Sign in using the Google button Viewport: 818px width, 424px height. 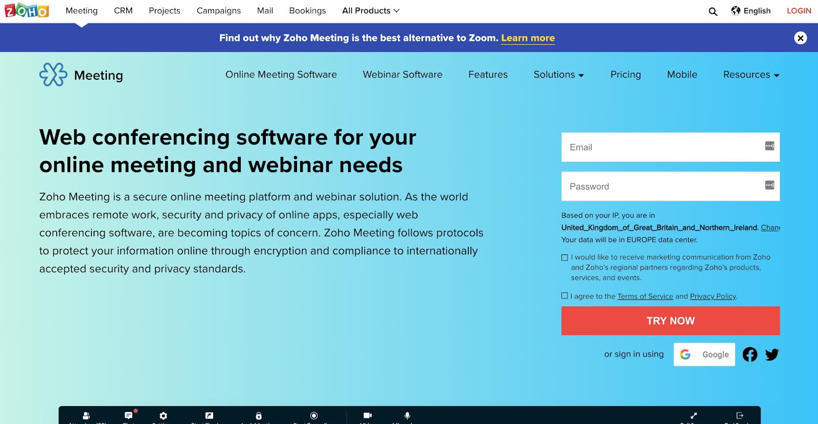[x=705, y=355]
